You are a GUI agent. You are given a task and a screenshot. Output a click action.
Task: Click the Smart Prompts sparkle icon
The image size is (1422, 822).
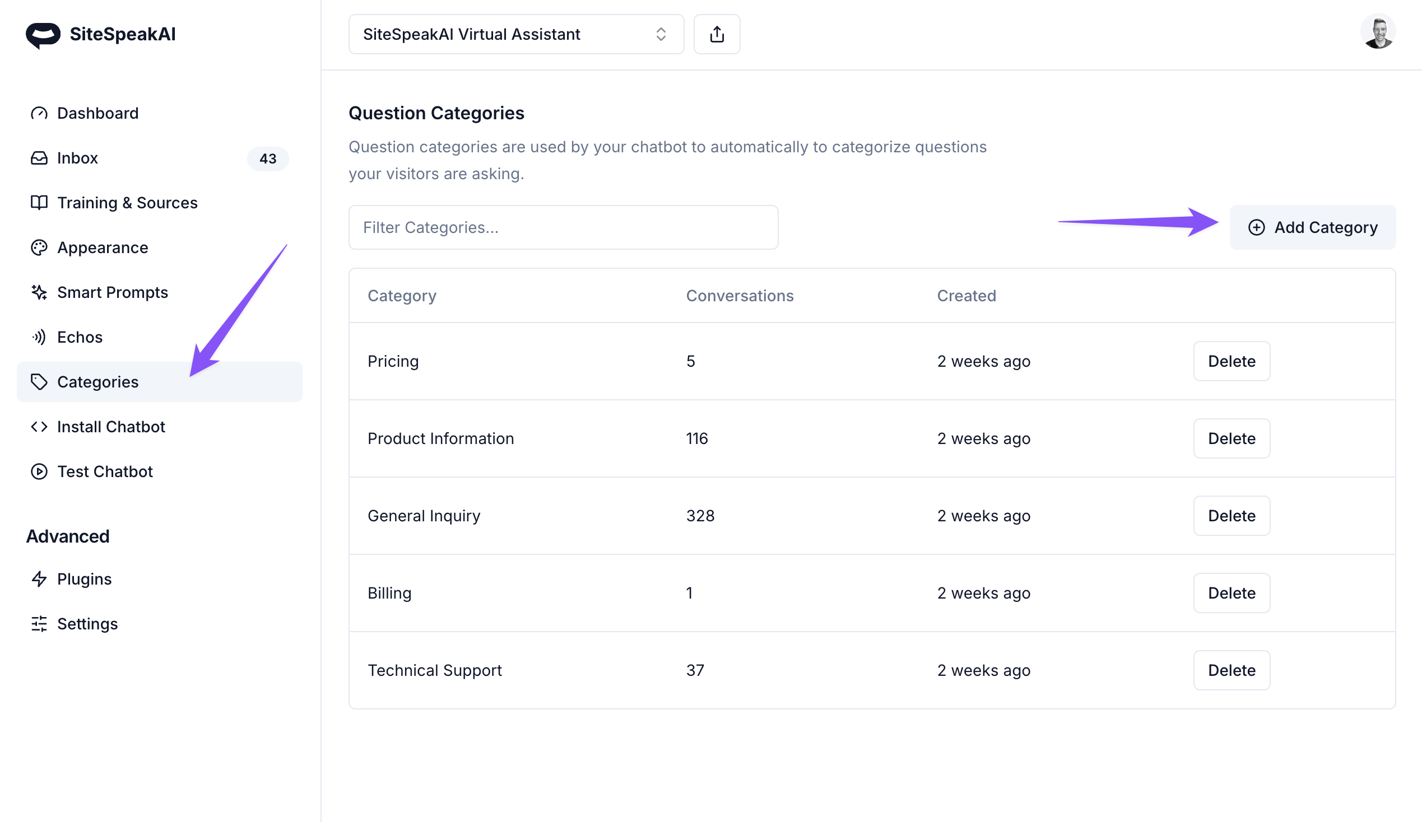coord(39,292)
